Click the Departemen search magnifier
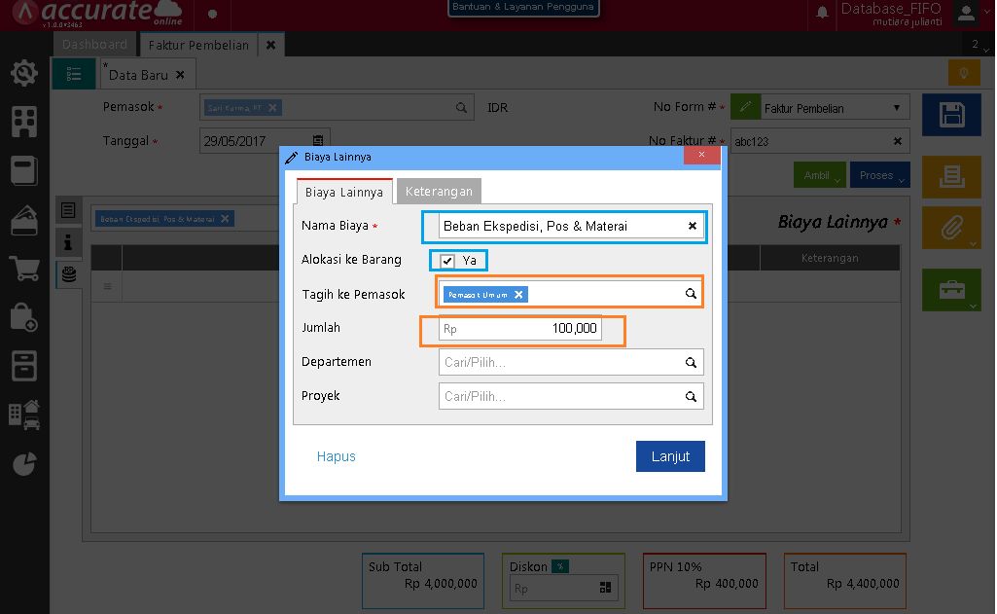The image size is (997, 614). point(691,362)
